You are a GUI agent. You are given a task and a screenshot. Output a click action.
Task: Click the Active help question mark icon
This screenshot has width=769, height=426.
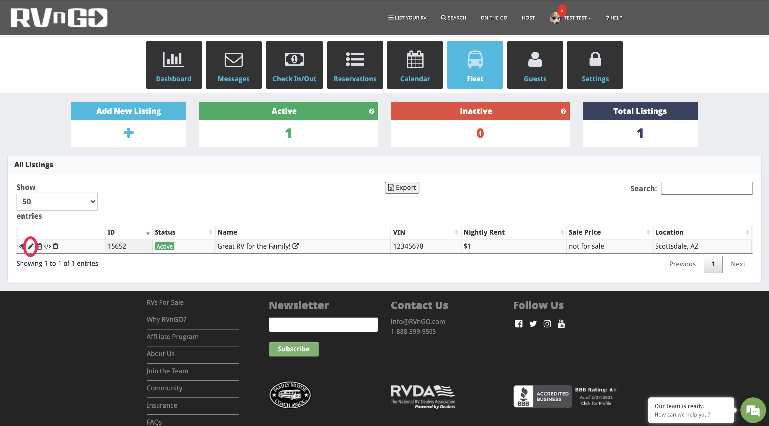[371, 111]
